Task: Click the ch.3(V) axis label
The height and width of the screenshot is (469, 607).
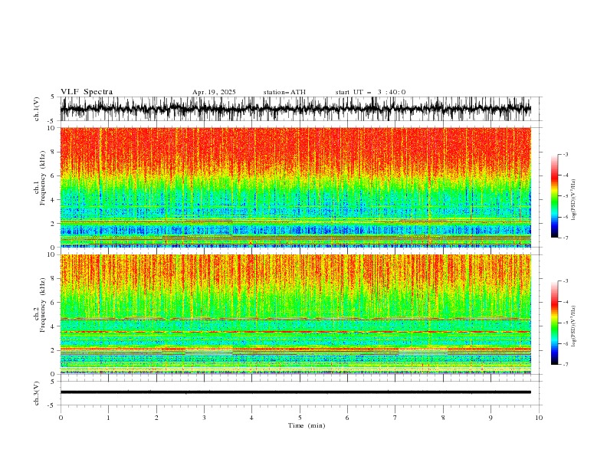Action: click(x=37, y=393)
